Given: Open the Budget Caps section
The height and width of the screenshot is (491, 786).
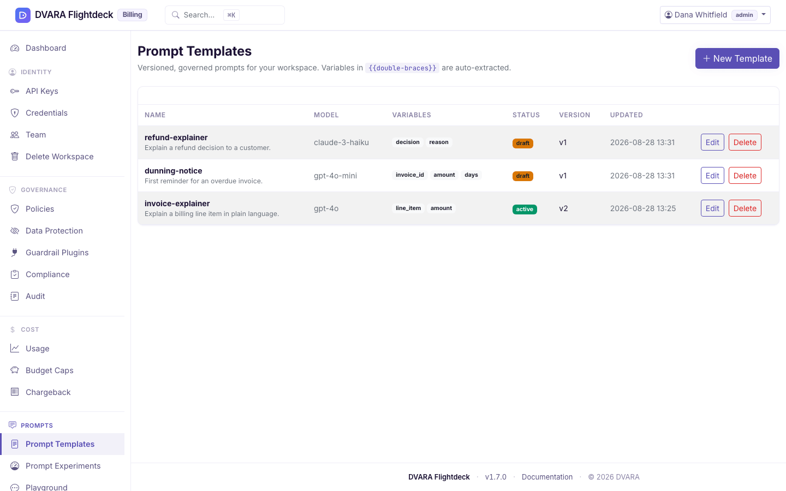Looking at the screenshot, I should tap(62, 370).
